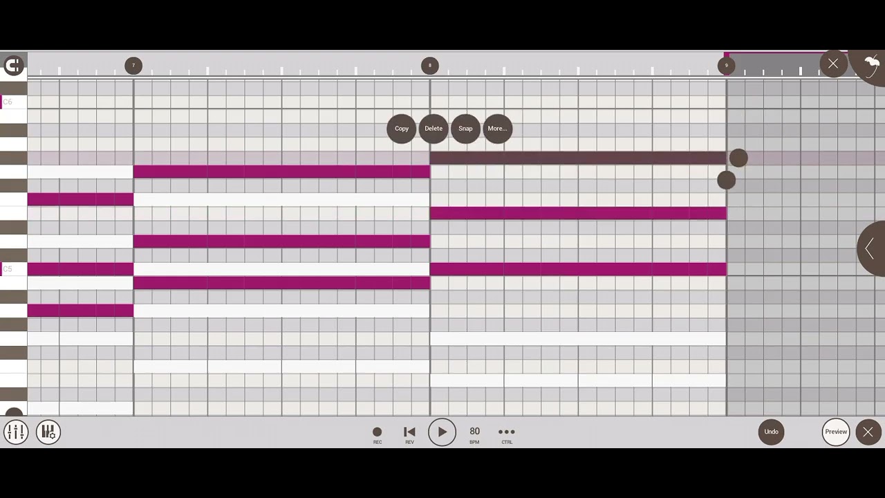Tap the C5 piano key
Screen dimensions: 885x498
click(13, 269)
